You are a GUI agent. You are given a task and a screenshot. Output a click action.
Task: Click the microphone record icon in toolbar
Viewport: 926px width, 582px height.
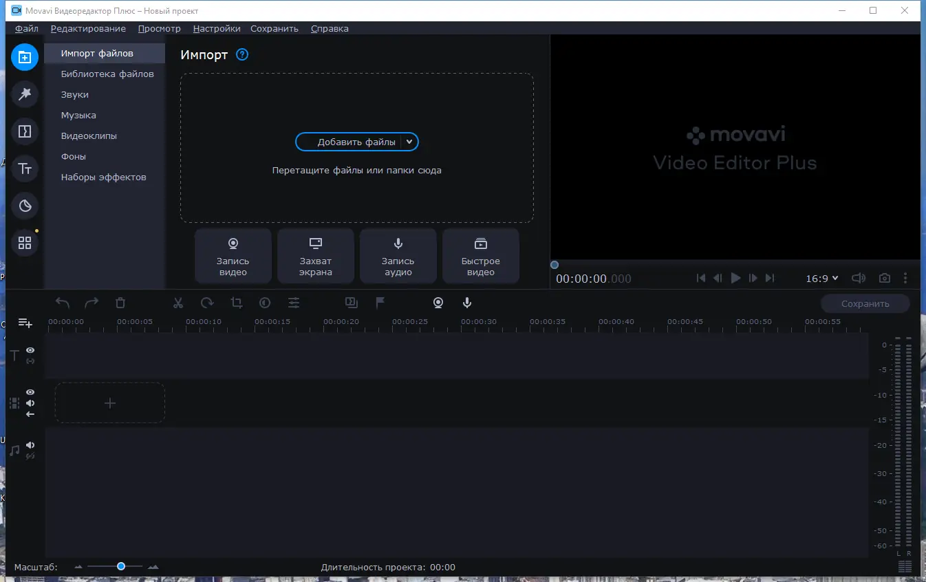467,303
